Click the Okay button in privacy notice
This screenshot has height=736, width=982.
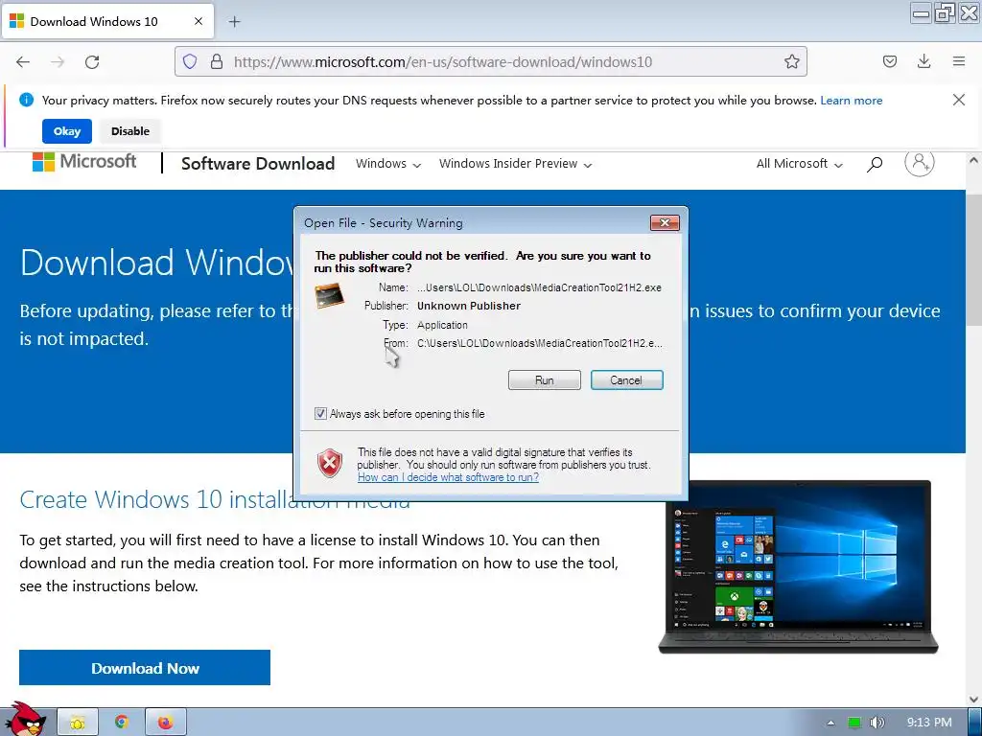[67, 131]
